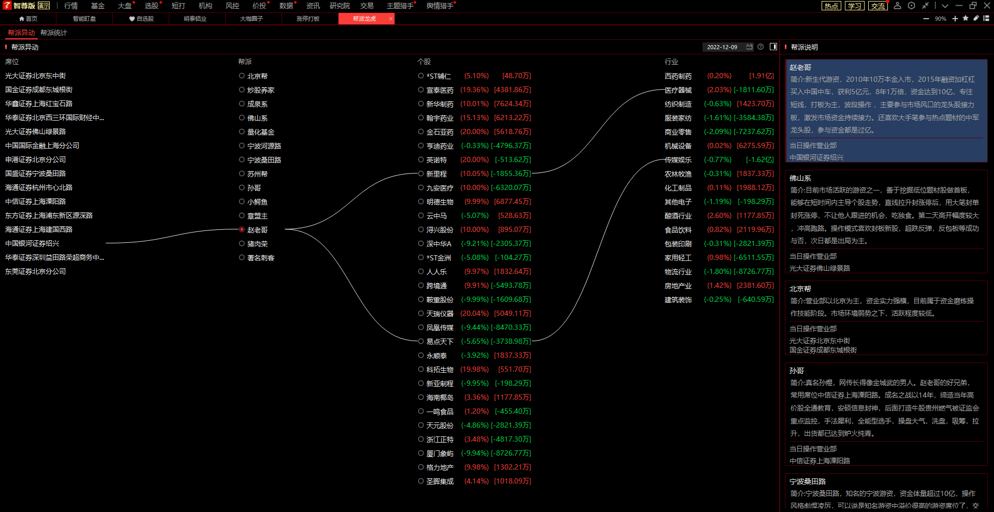
Task: Select the 孙哥 radio button
Action: pyautogui.click(x=242, y=188)
